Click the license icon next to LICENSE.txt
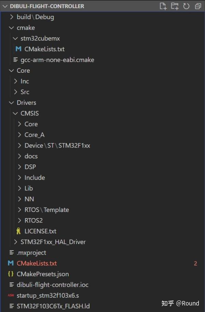This screenshot has width=205, height=312. (19, 231)
